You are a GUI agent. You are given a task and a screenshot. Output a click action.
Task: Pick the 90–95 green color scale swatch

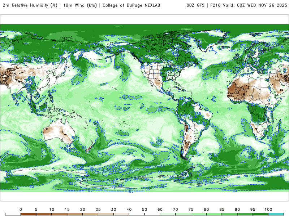click(x=245, y=214)
